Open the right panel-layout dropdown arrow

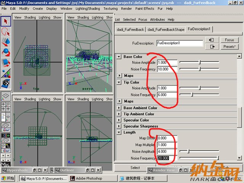[8, 156]
